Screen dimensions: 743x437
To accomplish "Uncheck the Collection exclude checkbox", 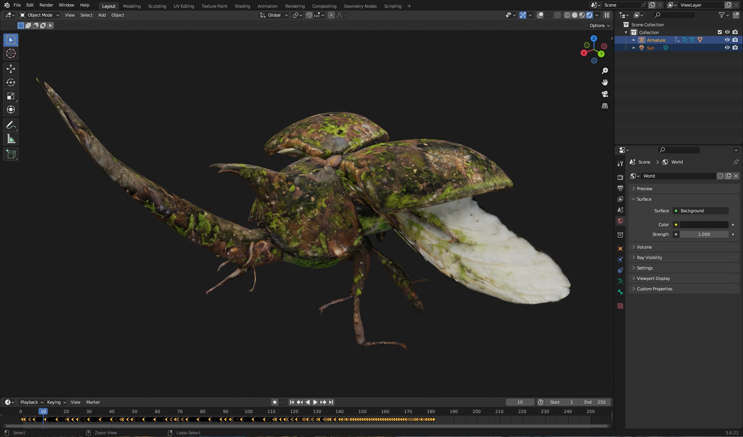I will click(x=720, y=32).
